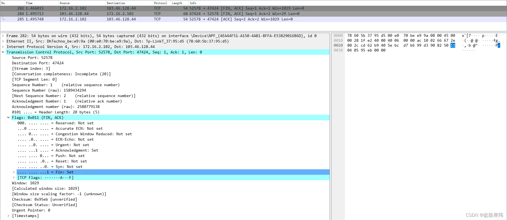Click source IP 103.46.128.44 in packet 284

pos(74,14)
